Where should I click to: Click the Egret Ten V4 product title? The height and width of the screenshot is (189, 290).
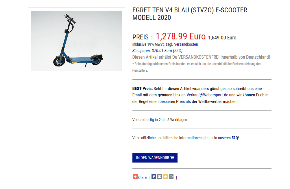pyautogui.click(x=190, y=14)
